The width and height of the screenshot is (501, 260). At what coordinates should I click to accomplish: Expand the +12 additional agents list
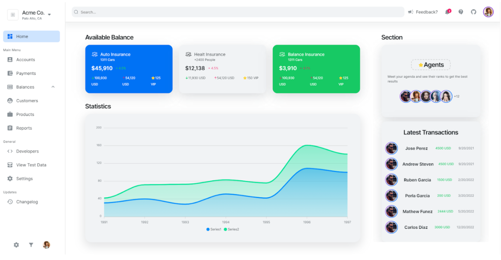[457, 96]
